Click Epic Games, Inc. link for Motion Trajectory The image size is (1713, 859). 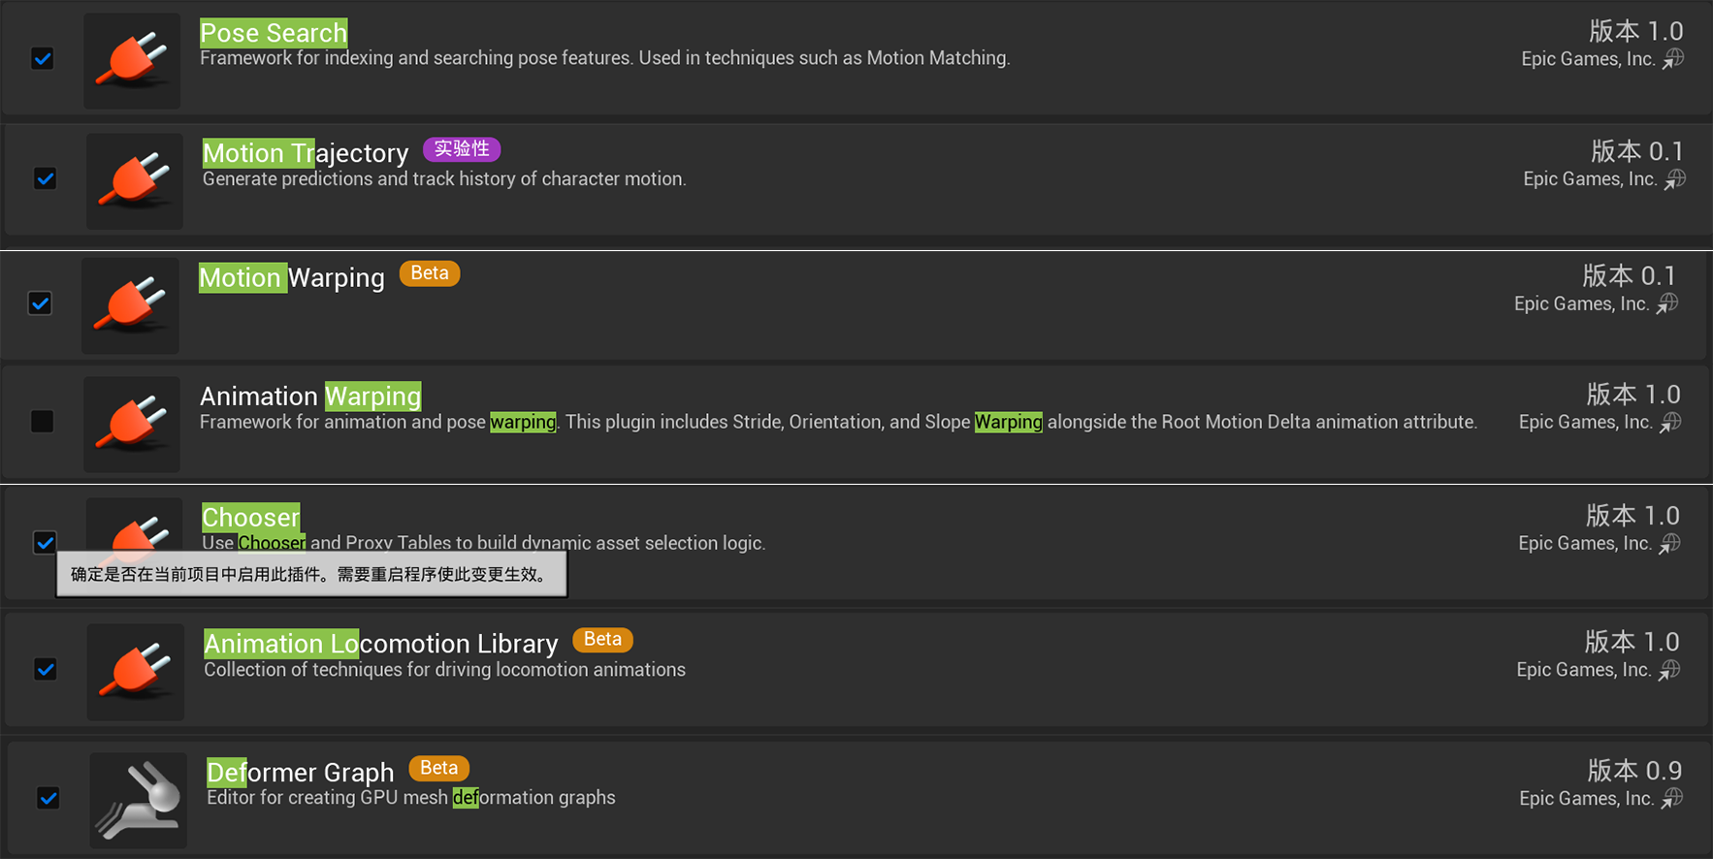click(1590, 179)
